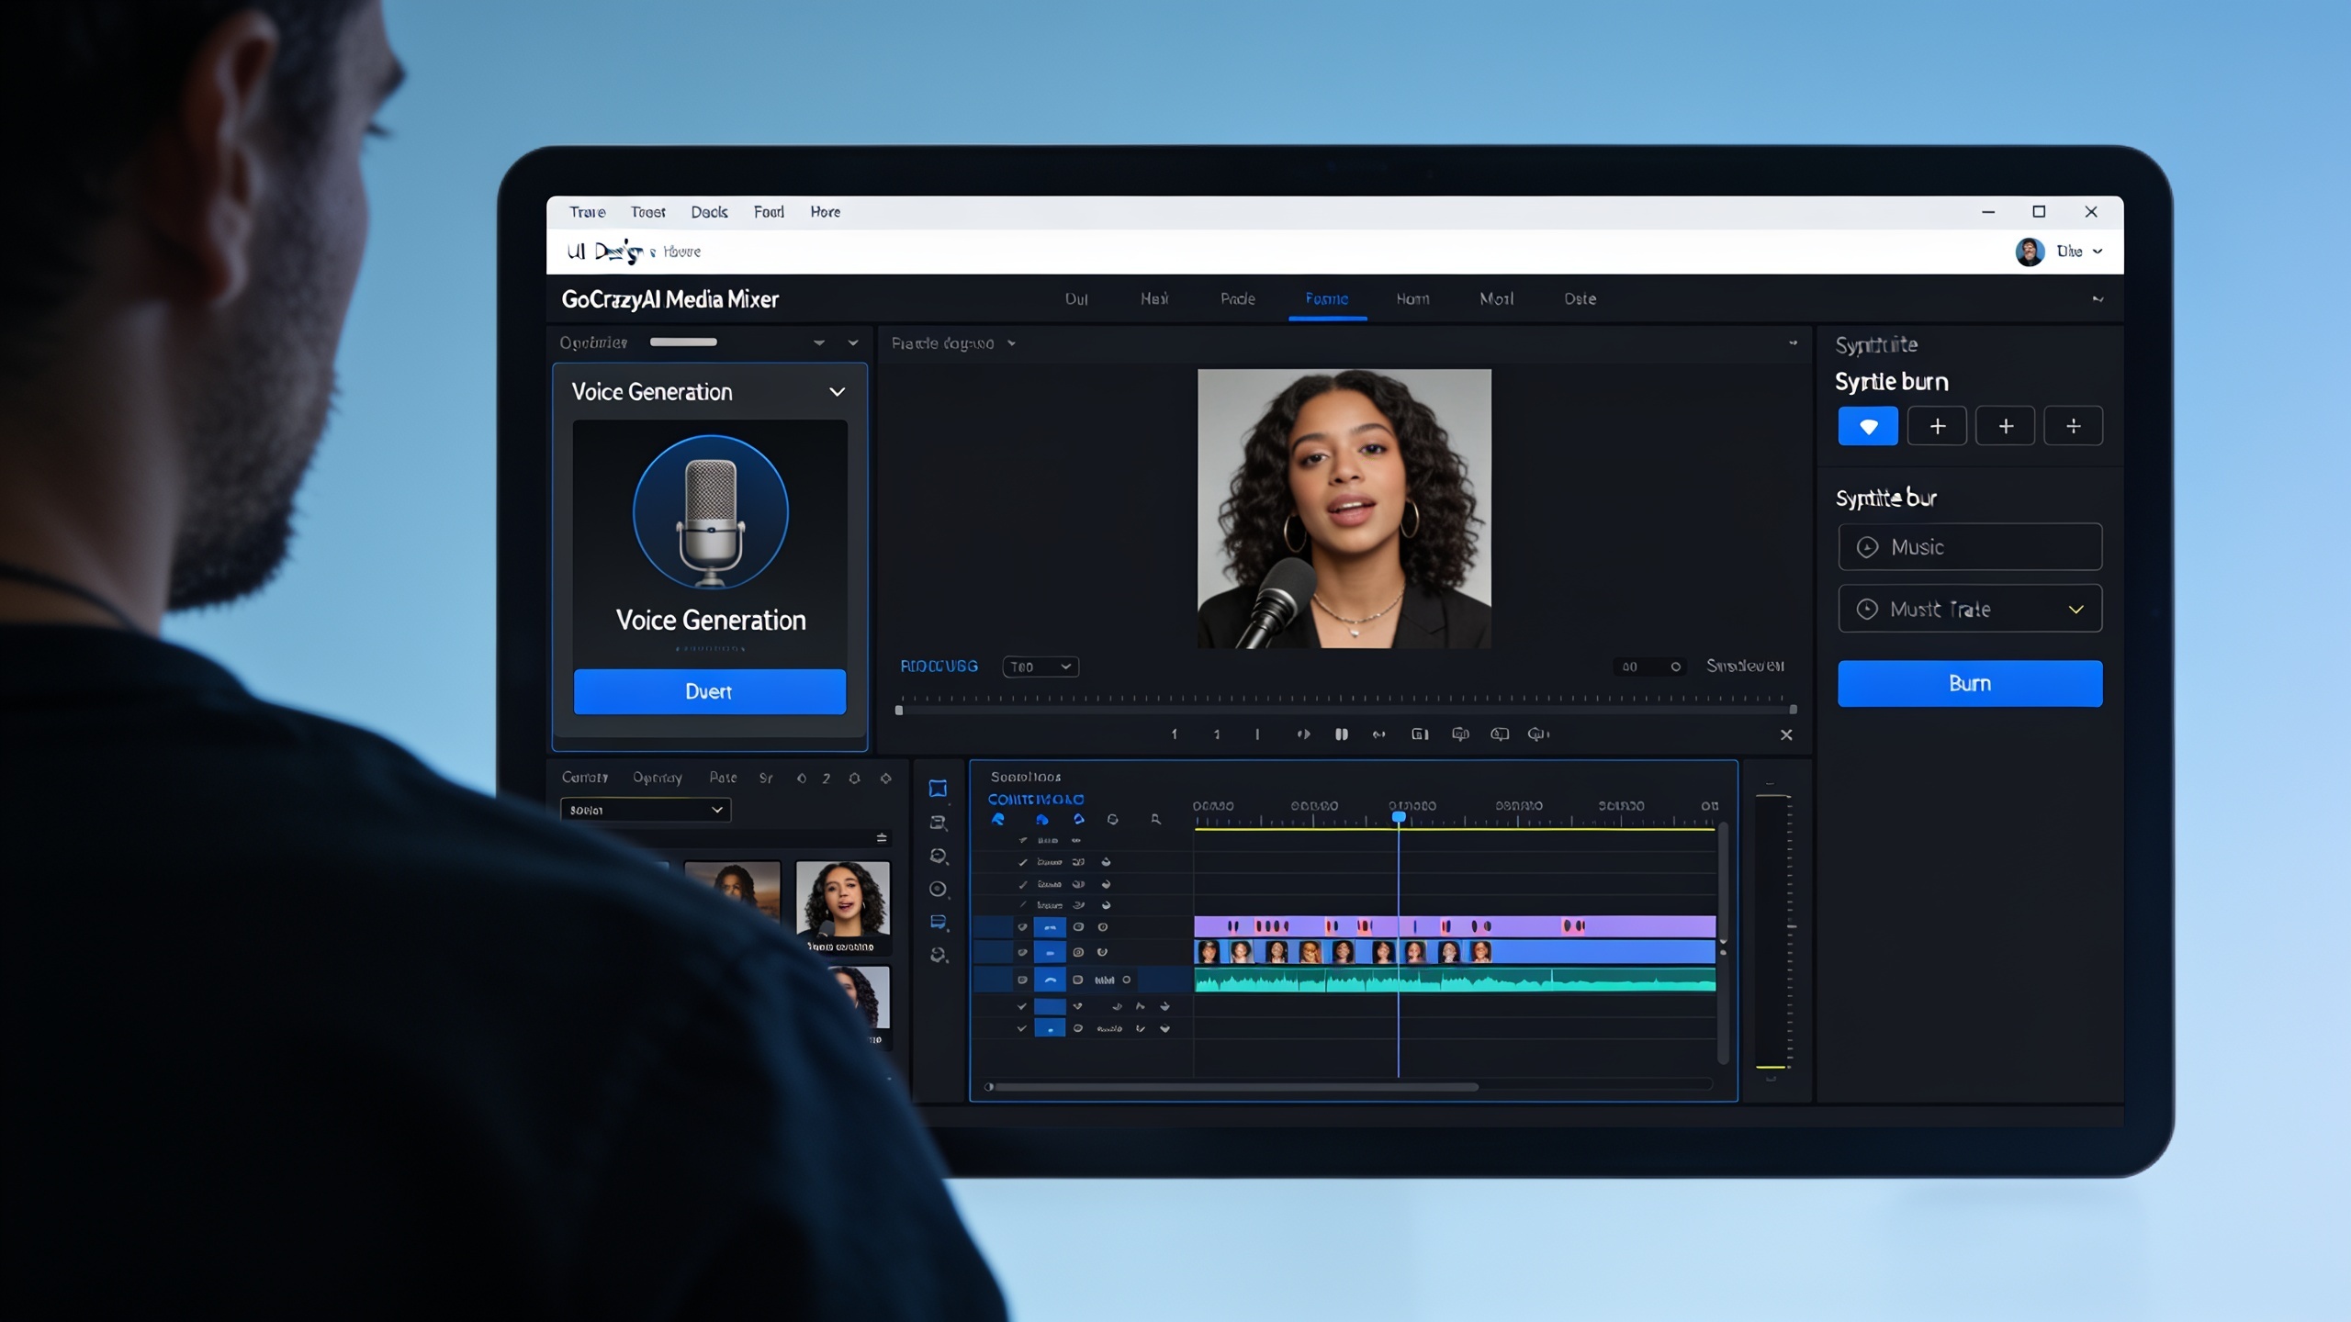2351x1322 pixels.
Task: Pause playback with the pause control
Action: (1341, 734)
